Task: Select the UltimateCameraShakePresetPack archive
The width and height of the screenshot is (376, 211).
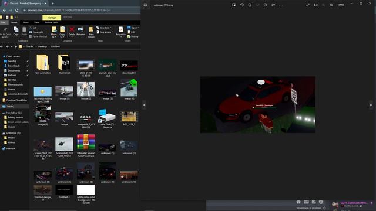Action: point(86,145)
